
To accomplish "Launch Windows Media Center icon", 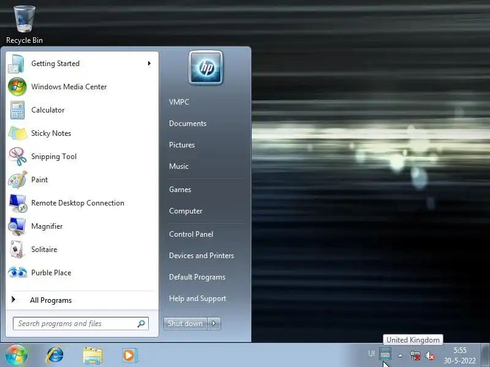I will [x=17, y=87].
